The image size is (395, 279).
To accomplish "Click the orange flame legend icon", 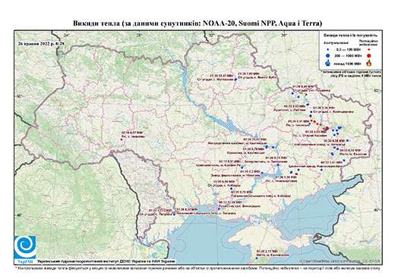I will tap(369, 63).
